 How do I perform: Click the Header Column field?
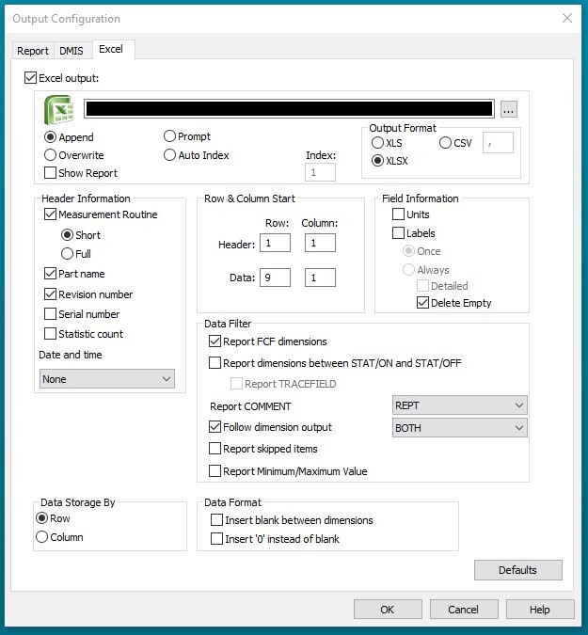(320, 243)
